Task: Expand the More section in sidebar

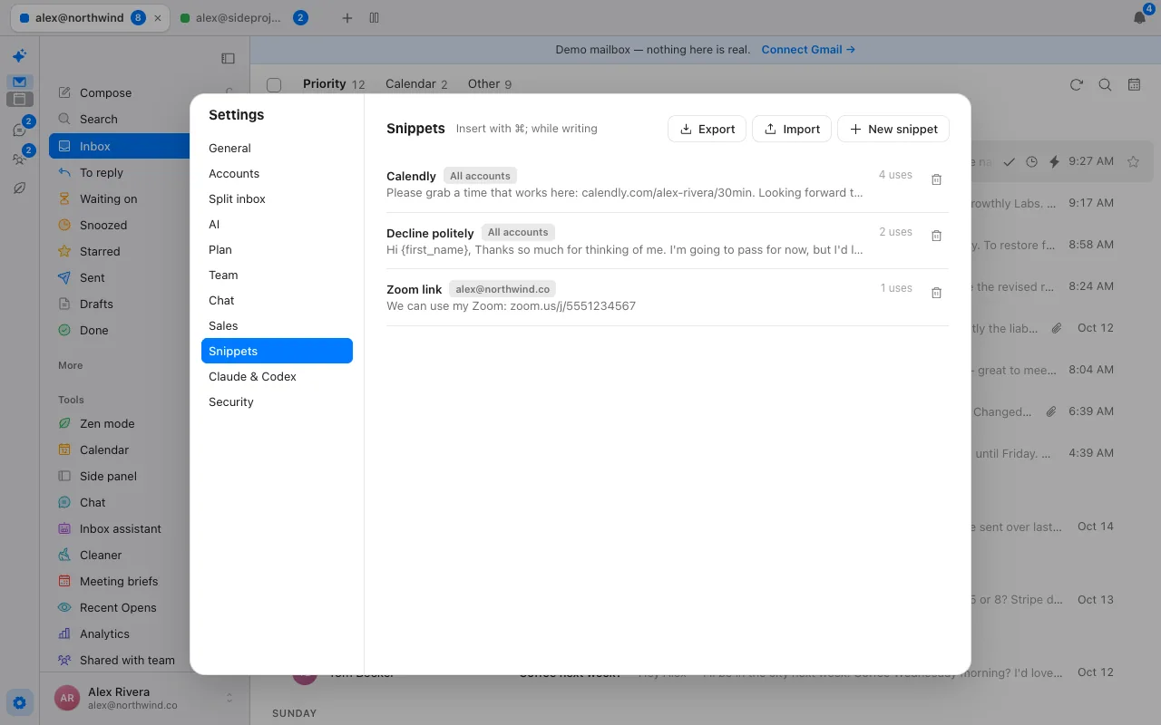Action: click(71, 365)
